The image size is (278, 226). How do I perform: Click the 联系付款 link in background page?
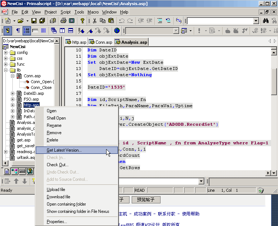click(x=166, y=214)
